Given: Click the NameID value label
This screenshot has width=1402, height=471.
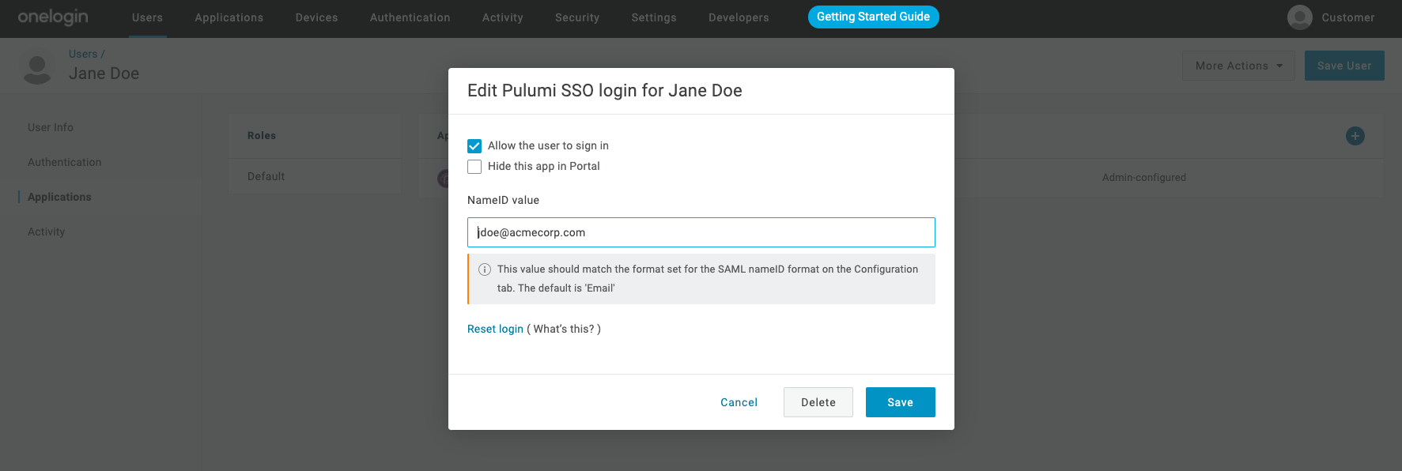Looking at the screenshot, I should [503, 200].
